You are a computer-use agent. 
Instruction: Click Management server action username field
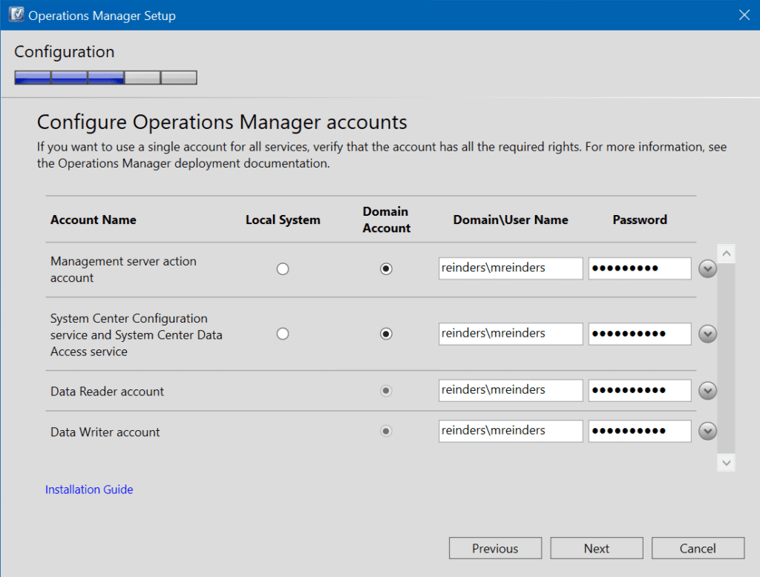(511, 268)
